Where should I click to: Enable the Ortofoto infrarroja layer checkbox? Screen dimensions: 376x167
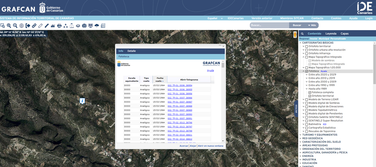click(307, 53)
